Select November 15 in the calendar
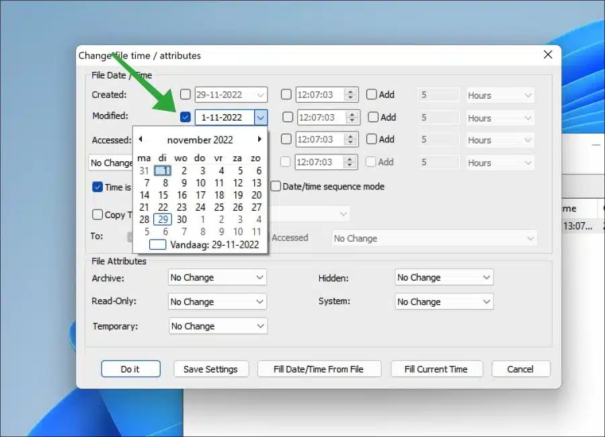Viewport: 605px width, 437px height. (163, 195)
